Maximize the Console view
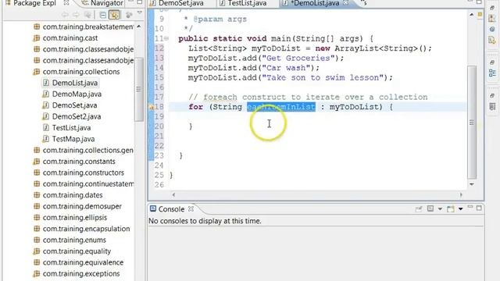Image resolution: width=500 pixels, height=281 pixels. (x=479, y=208)
